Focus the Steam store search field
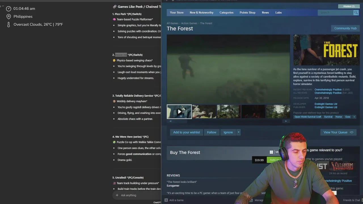 tap(335, 12)
